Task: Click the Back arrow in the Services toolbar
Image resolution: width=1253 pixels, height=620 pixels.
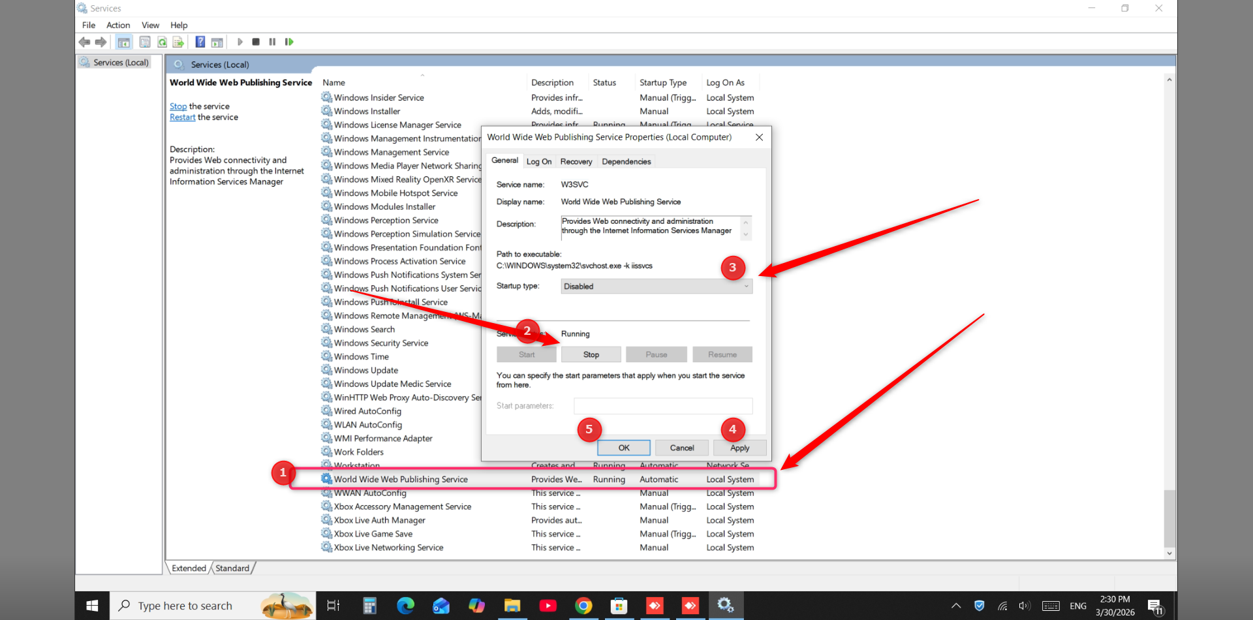Action: (x=85, y=42)
